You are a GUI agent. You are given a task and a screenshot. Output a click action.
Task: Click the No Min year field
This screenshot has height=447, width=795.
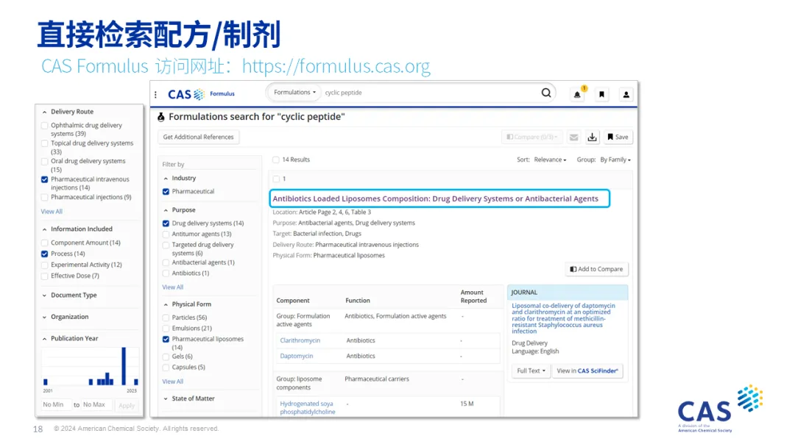click(x=54, y=405)
